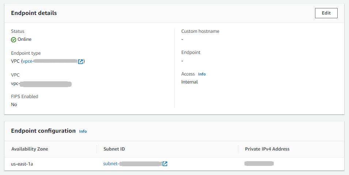Open the external link icon beside the VPC endpoint ID

click(x=81, y=61)
